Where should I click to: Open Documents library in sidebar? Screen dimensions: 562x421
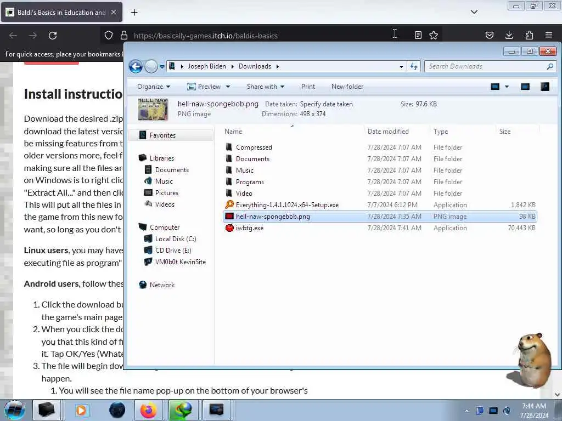[172, 170]
